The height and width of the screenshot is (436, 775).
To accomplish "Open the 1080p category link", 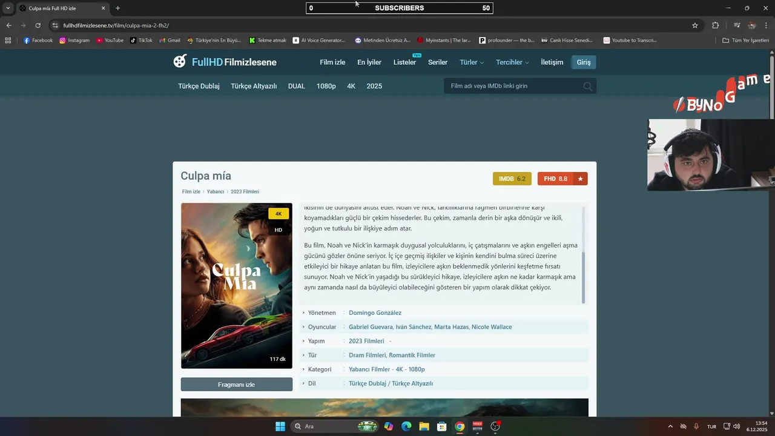I will point(326,86).
